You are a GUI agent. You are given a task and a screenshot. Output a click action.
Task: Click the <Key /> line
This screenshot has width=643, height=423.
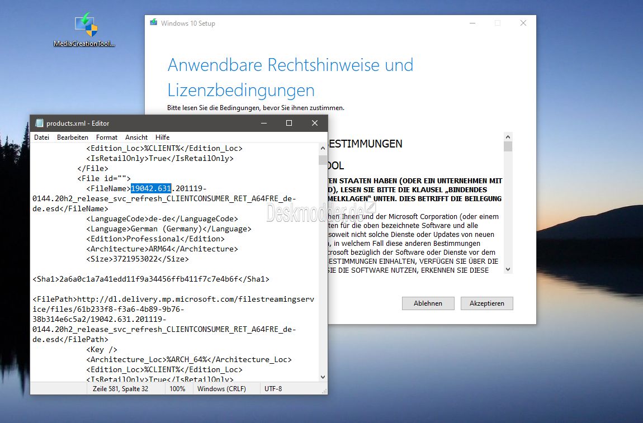click(x=102, y=350)
